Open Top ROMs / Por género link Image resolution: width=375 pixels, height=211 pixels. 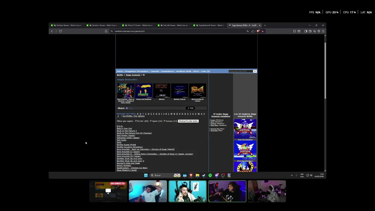coord(133,116)
